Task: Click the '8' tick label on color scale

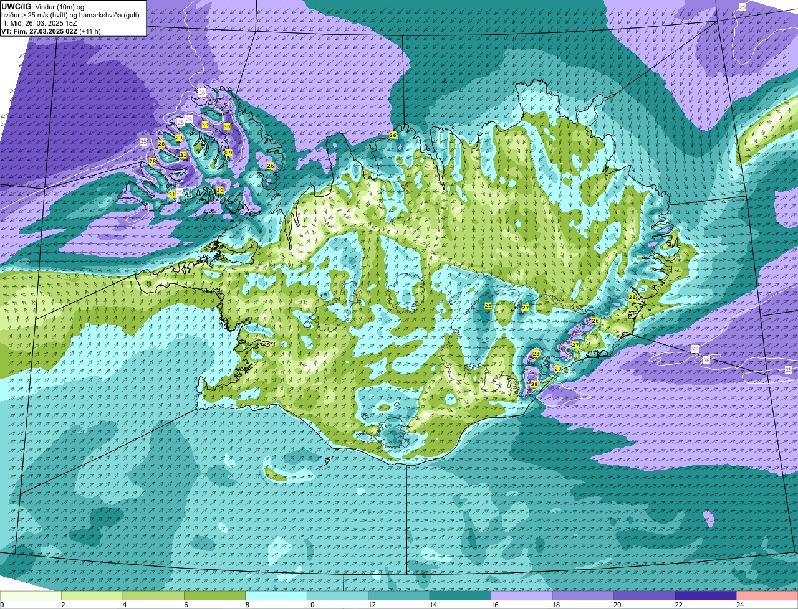Action: (247, 604)
